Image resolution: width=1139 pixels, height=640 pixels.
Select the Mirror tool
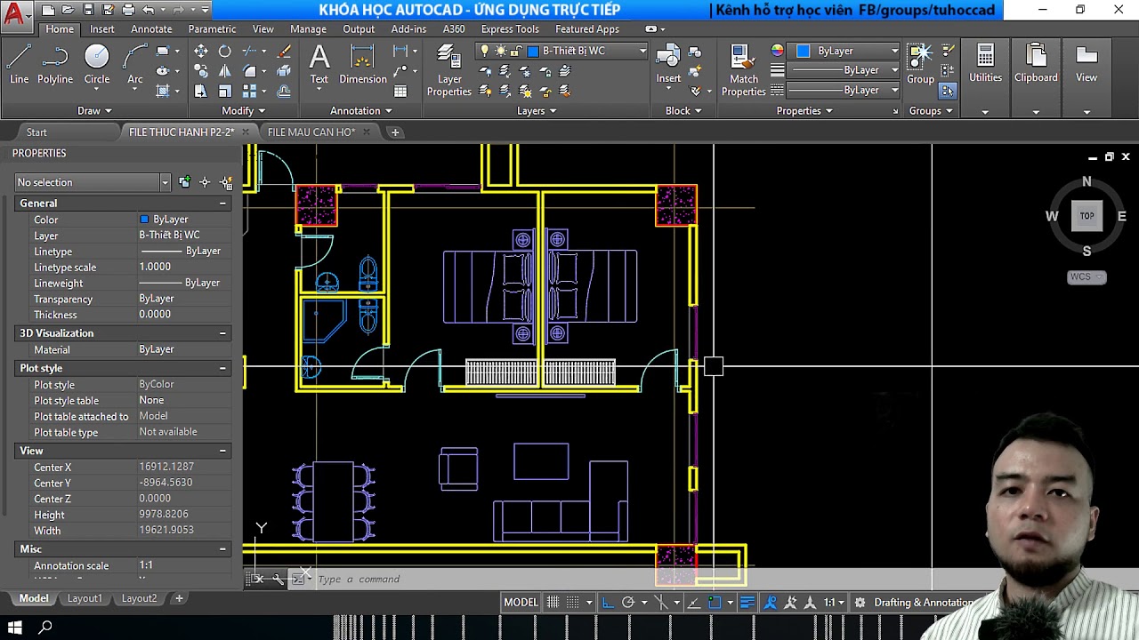(225, 71)
